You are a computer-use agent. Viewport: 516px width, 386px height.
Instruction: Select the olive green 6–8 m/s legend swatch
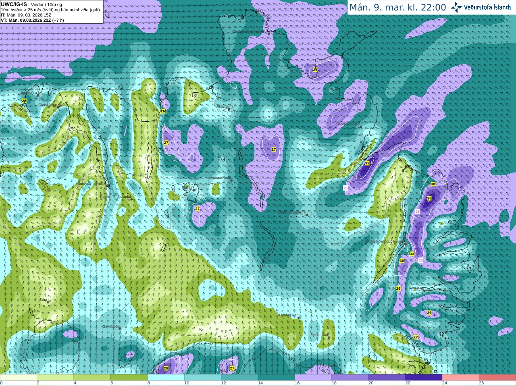coord(129,378)
